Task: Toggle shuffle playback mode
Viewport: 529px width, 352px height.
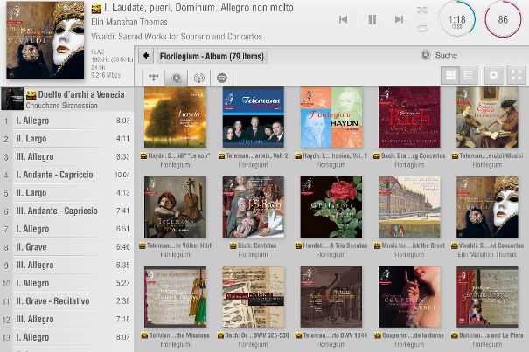Action: pos(422,10)
